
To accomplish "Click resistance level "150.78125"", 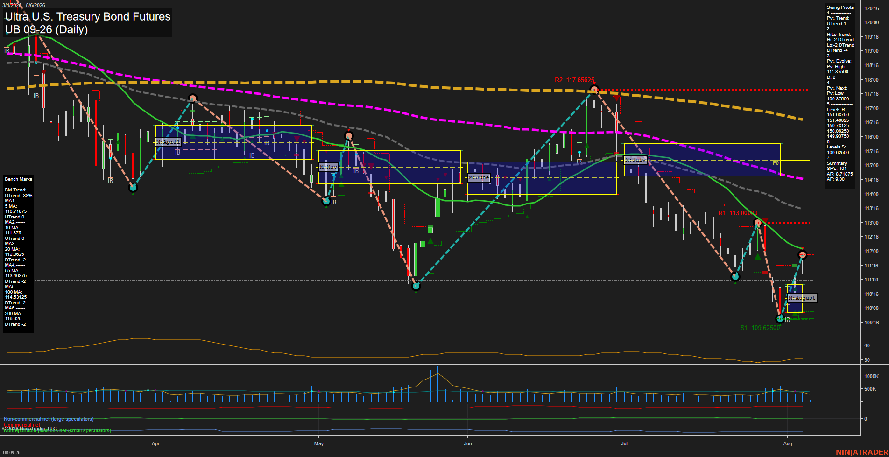I will [x=838, y=126].
